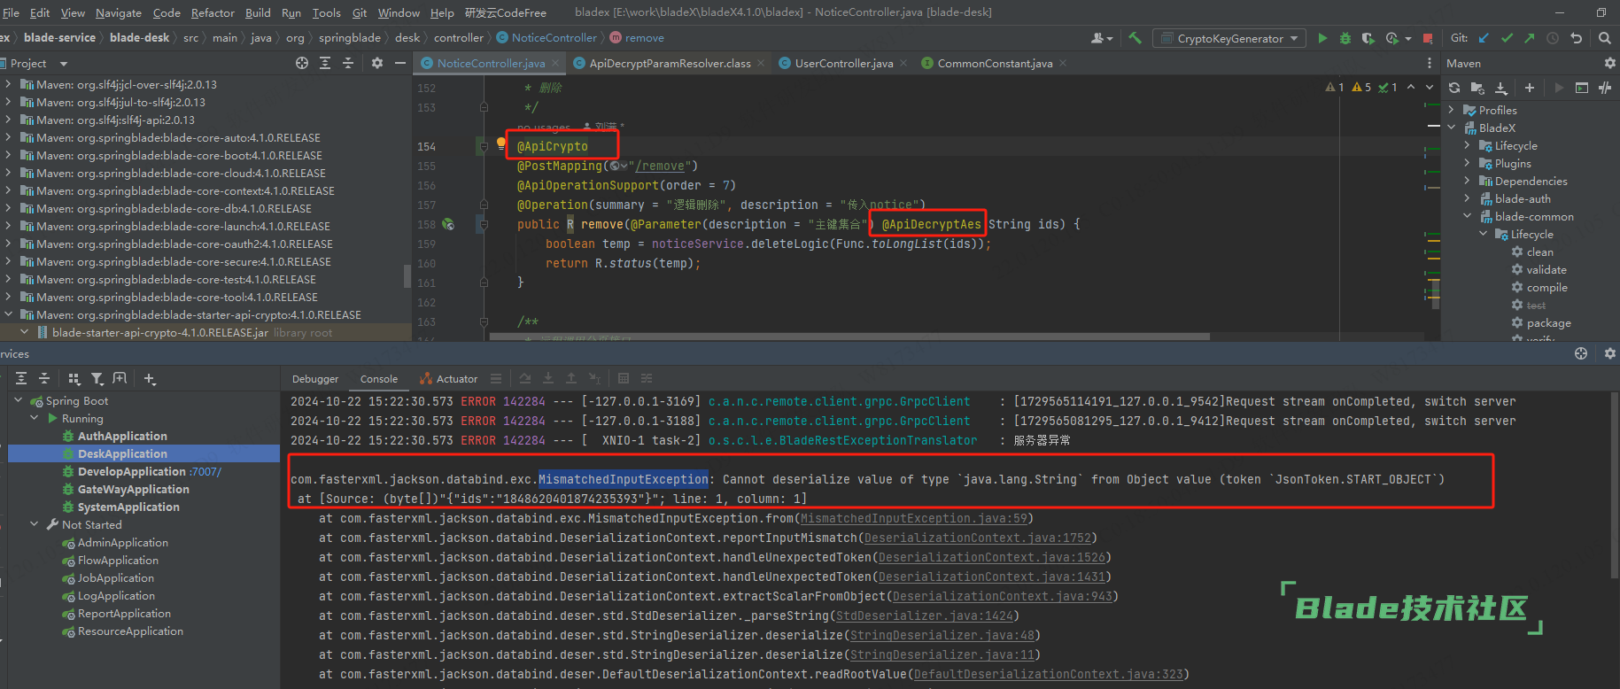Open the user account dropdown in toolbar
This screenshot has height=689, width=1620.
pyautogui.click(x=1103, y=38)
